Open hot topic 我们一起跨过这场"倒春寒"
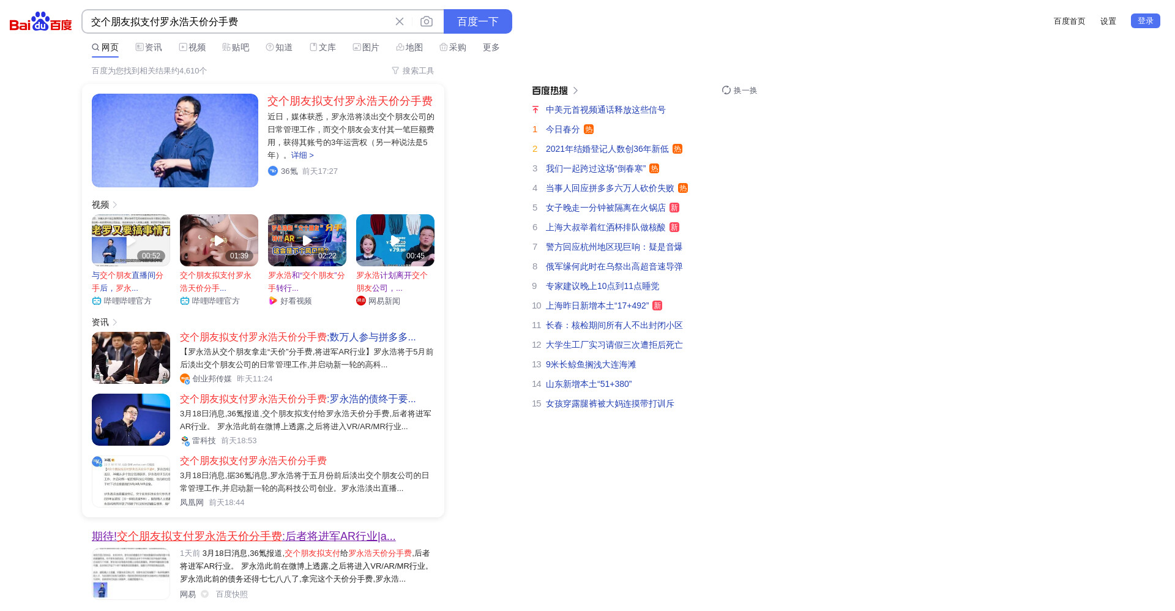Viewport: 1175px width, 611px height. click(x=595, y=169)
